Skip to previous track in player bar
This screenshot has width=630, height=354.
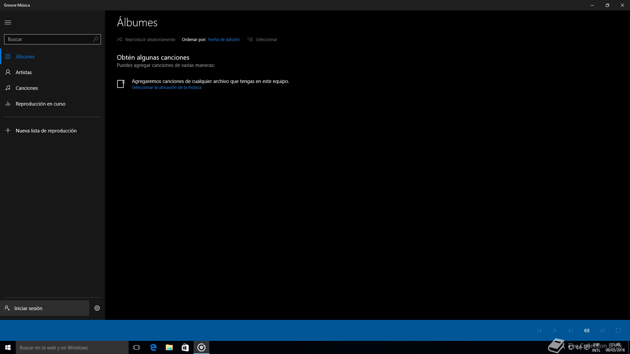(x=539, y=330)
